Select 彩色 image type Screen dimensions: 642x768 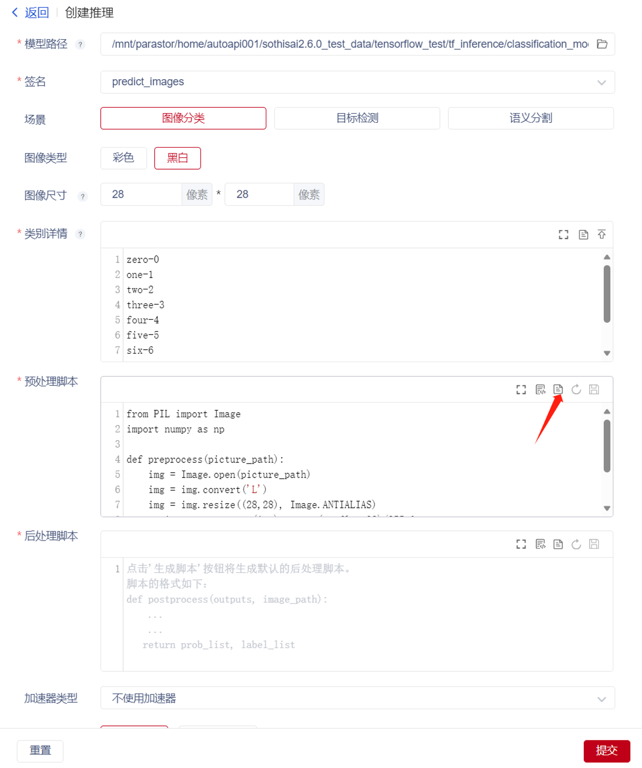[123, 158]
